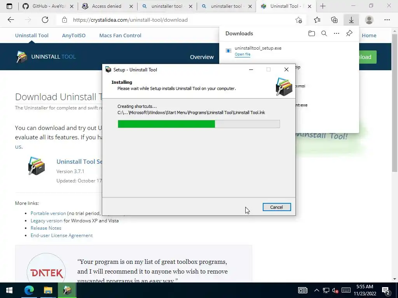This screenshot has height=298, width=398.
Task: Close the Access denied tab
Action: [x=131, y=6]
